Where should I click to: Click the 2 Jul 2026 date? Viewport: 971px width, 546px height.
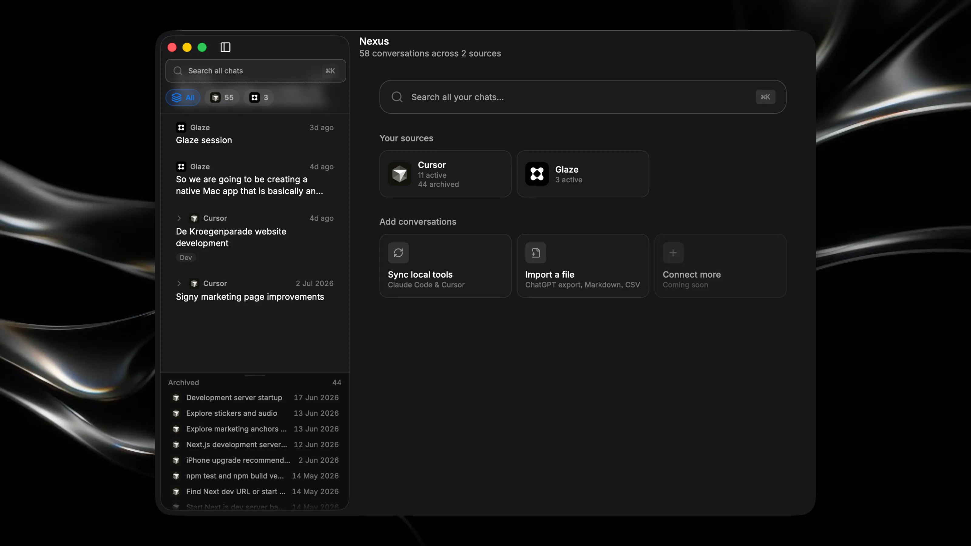(x=315, y=283)
